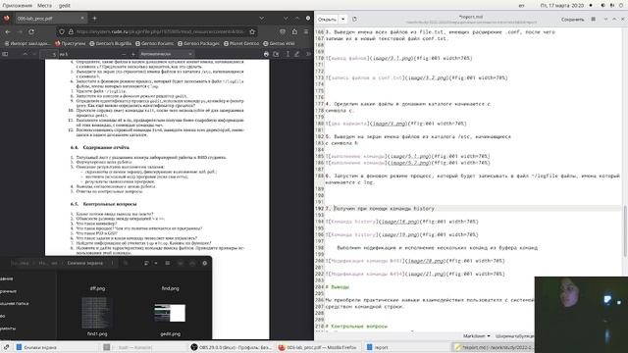Click the keyboard layout 'en' indicator
This screenshot has width=628, height=353.
click(521, 5)
